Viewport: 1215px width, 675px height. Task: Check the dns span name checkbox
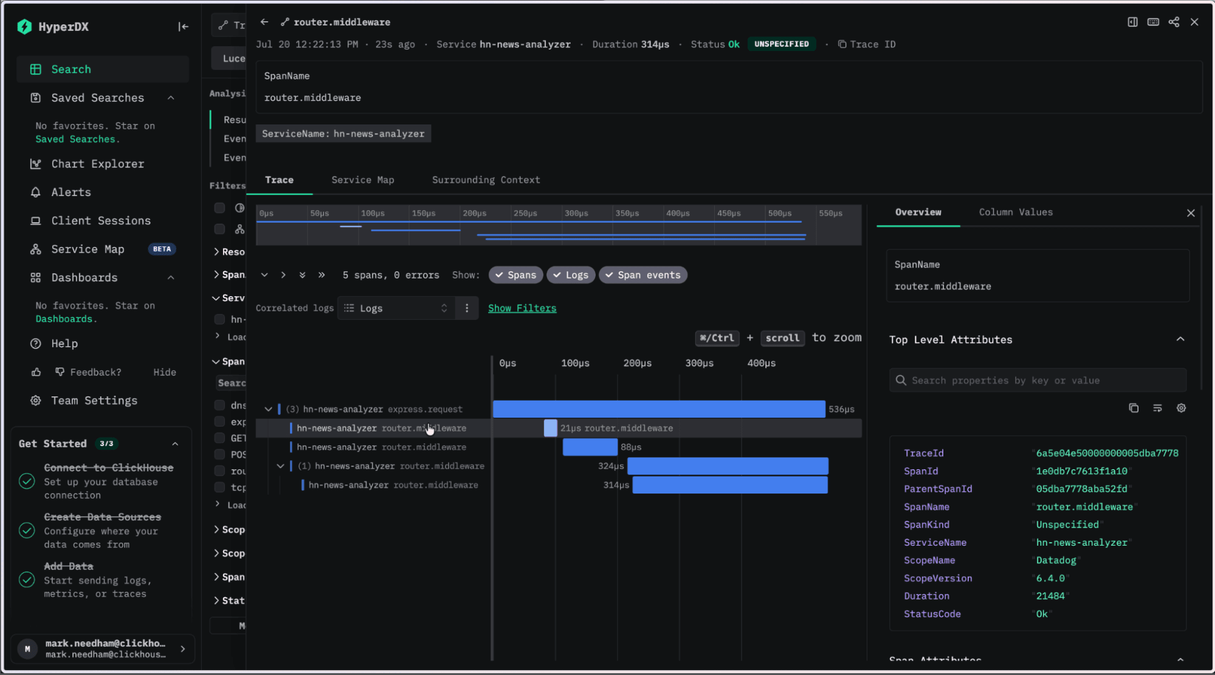(x=219, y=405)
